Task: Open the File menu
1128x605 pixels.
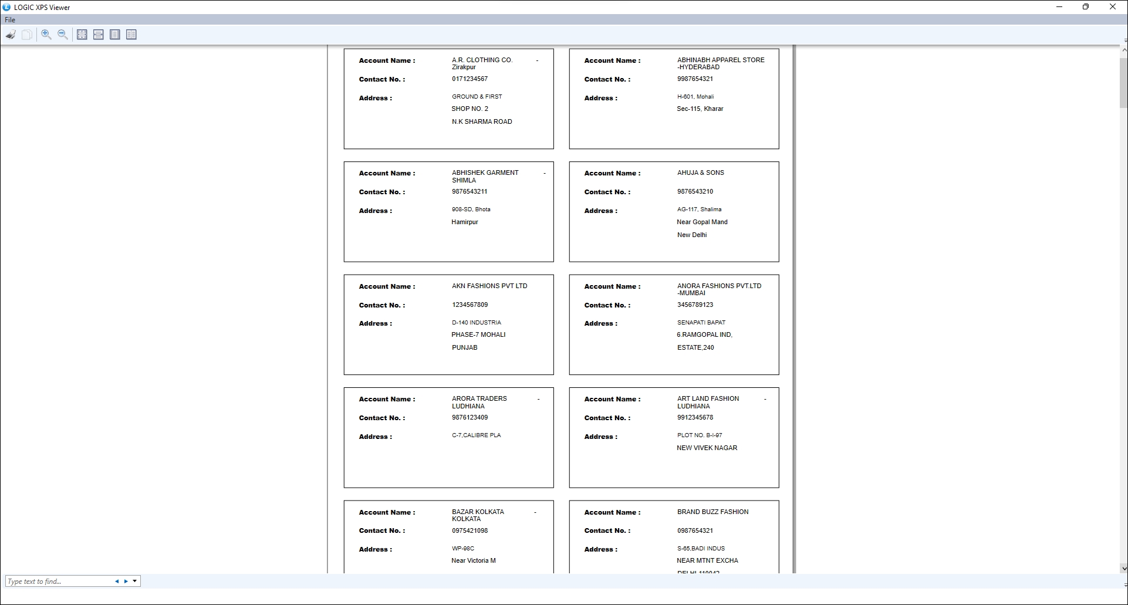Action: (x=10, y=19)
